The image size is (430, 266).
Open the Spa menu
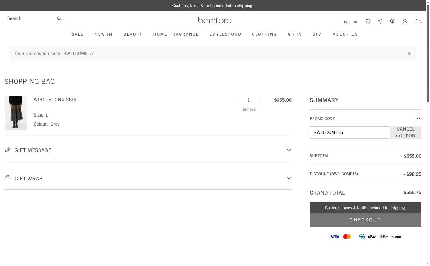[317, 34]
